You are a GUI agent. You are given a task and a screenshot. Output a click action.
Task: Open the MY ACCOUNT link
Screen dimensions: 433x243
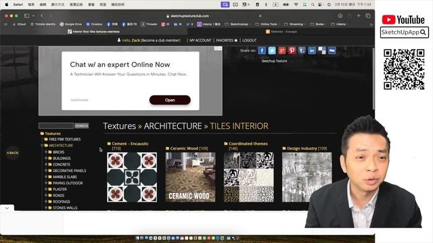coord(200,40)
